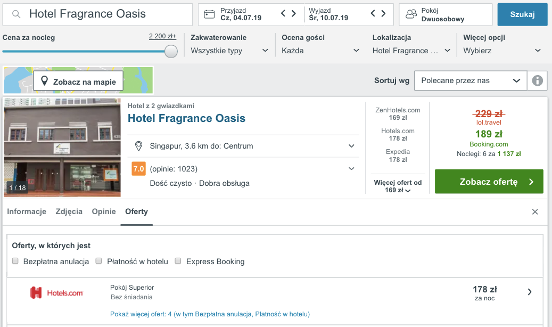Switch to the Opinie tab

click(104, 211)
